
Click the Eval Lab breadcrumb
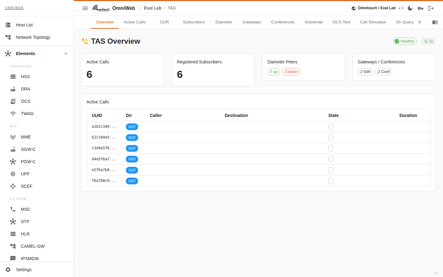(153, 8)
